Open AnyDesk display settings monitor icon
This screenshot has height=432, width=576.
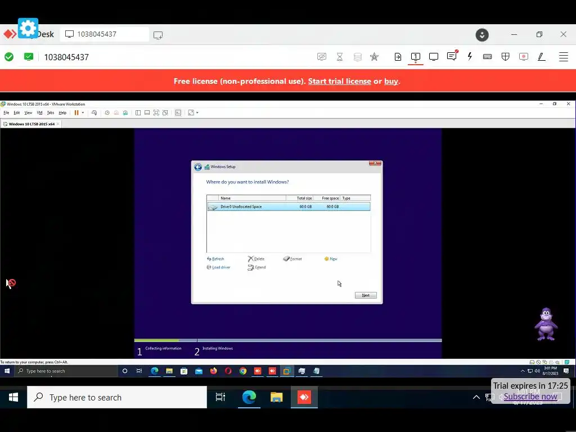[434, 57]
